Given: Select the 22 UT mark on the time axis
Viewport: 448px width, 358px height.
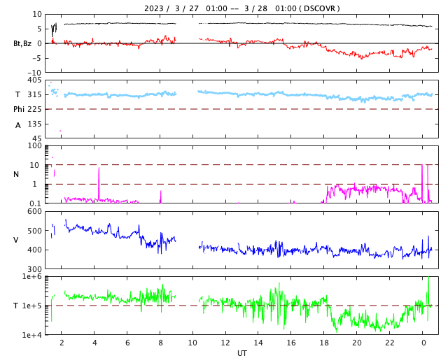Looking at the screenshot, I should coord(390,343).
